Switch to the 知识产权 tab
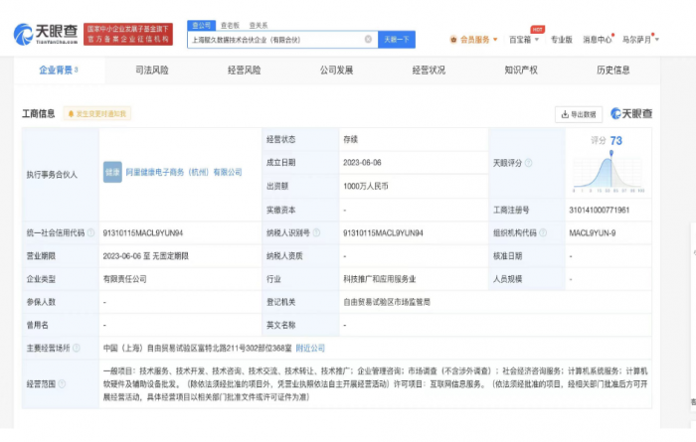The image size is (696, 442). pyautogui.click(x=521, y=71)
